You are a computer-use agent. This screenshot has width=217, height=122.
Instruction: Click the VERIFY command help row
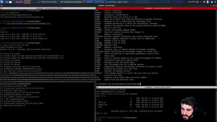127,73
